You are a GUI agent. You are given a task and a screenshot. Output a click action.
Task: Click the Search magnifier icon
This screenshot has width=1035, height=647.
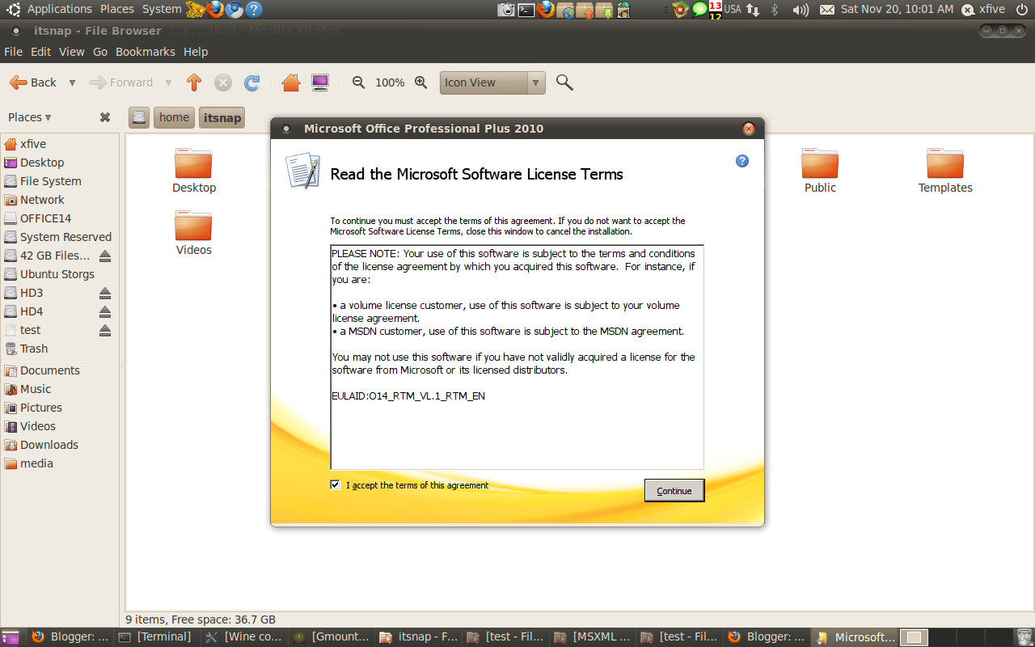coord(564,82)
